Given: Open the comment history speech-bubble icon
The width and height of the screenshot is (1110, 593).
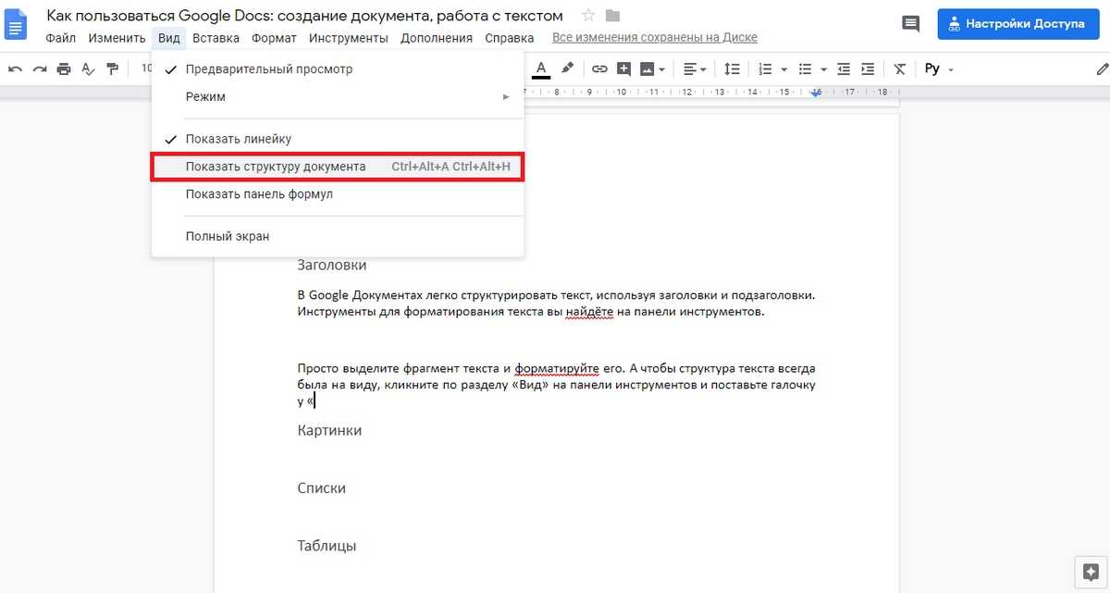Looking at the screenshot, I should click(911, 25).
